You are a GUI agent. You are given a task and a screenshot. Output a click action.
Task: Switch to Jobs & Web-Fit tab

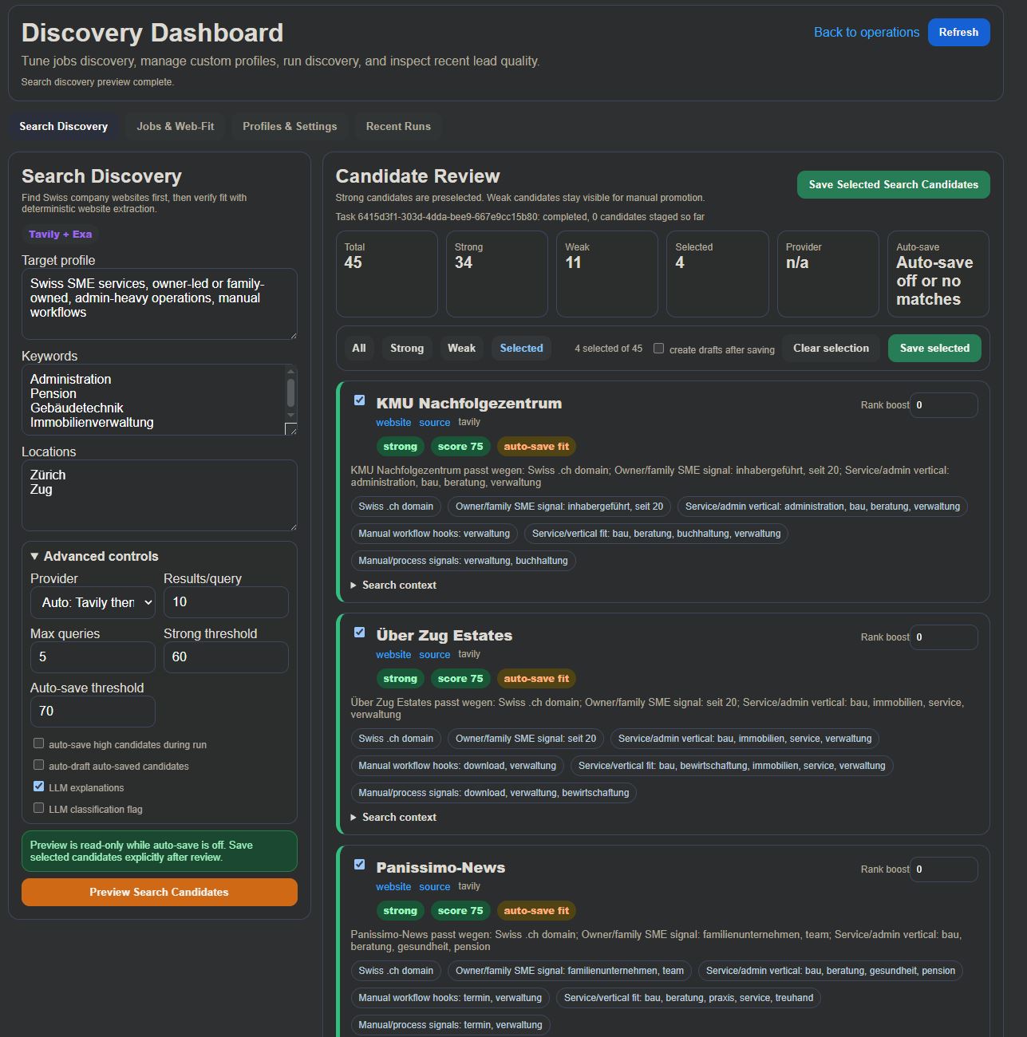click(x=176, y=126)
